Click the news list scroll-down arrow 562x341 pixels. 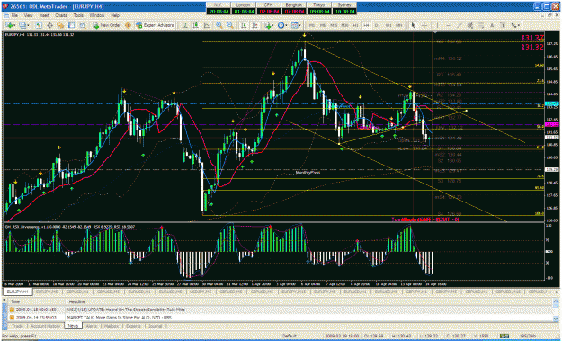click(556, 318)
